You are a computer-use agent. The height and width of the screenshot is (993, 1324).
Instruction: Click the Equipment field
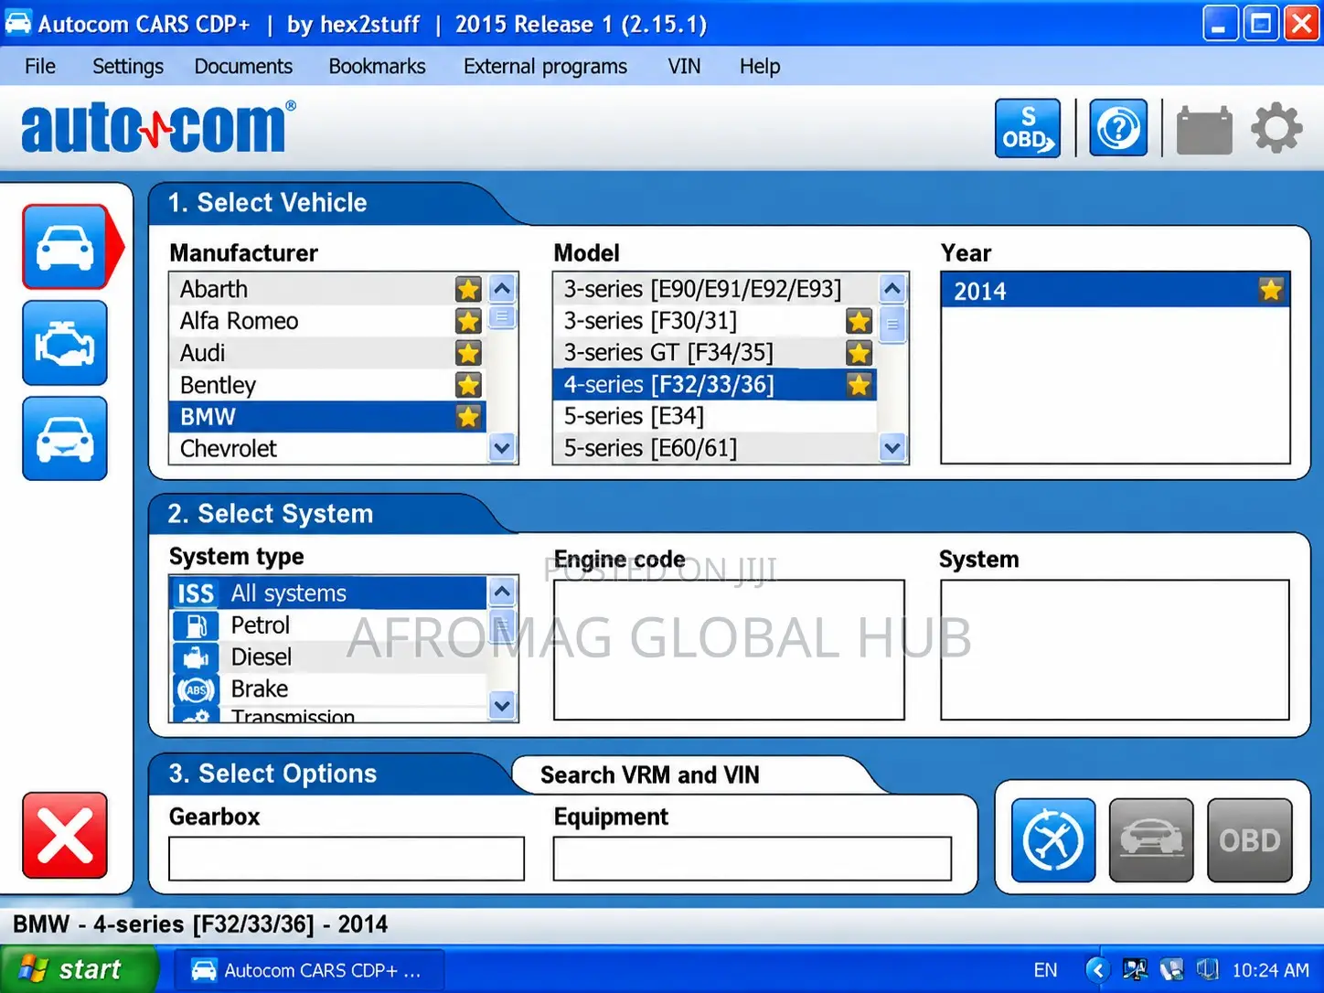[x=753, y=859]
